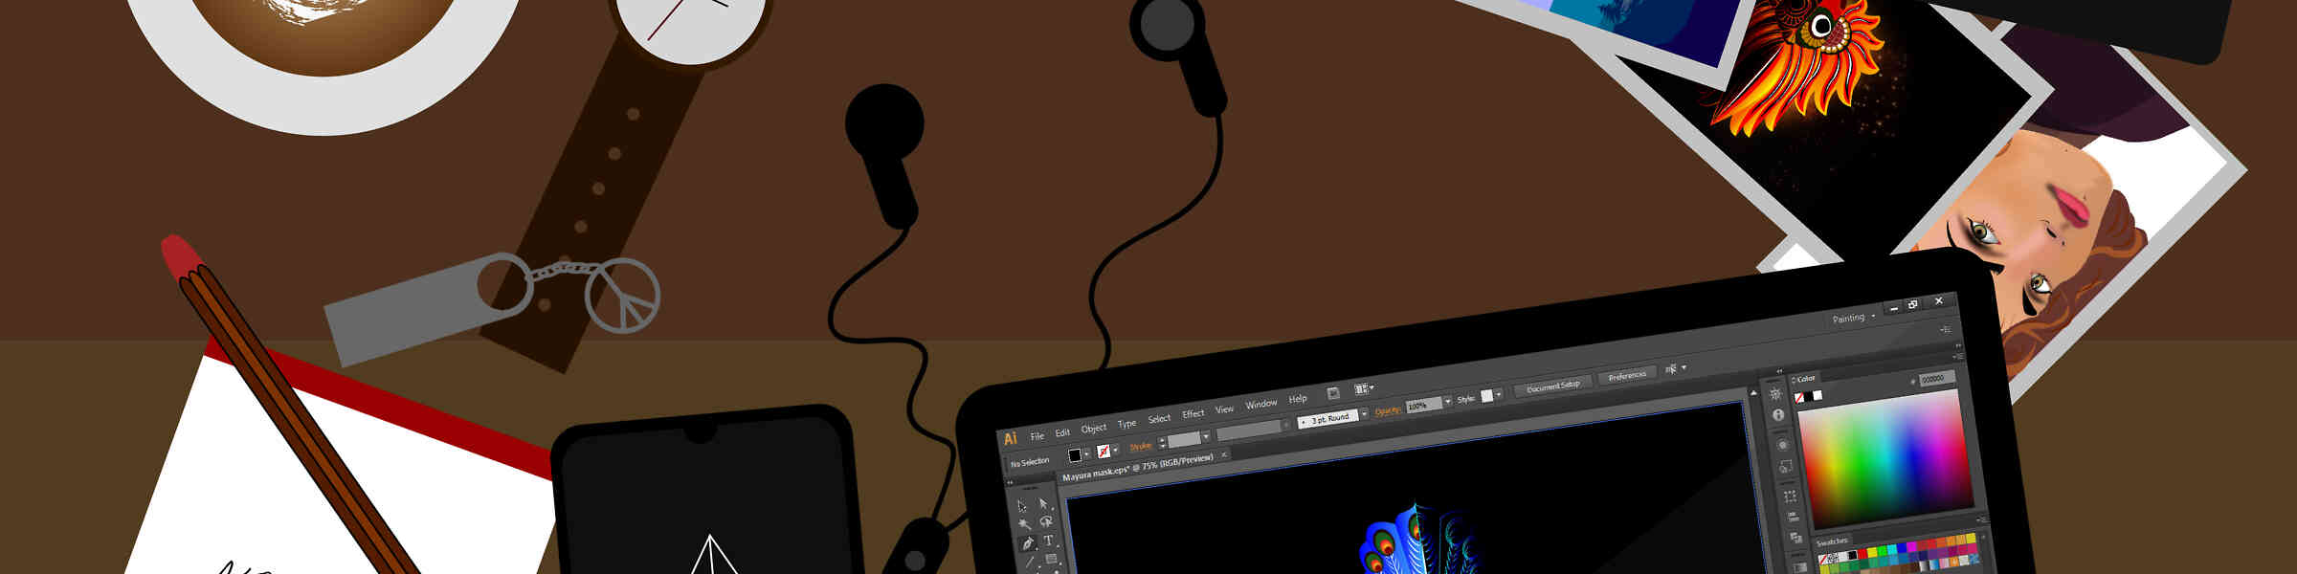Click the Opacity 100% input field
Screen dimensions: 2297x574
point(1423,406)
